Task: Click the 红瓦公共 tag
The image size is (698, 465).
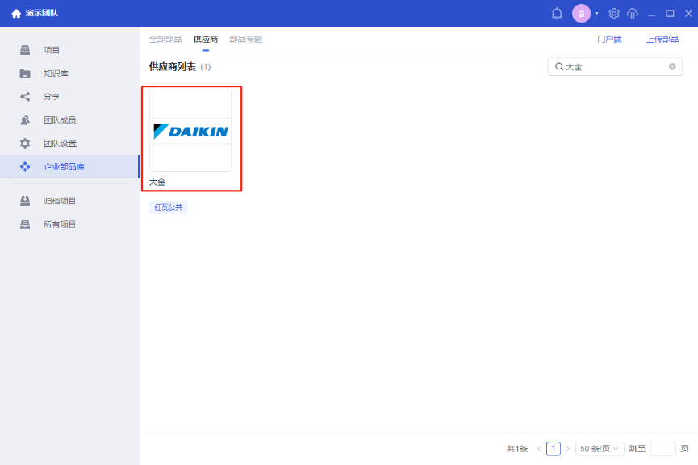Action: click(169, 207)
